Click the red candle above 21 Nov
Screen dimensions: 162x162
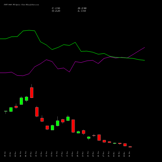point(84,132)
